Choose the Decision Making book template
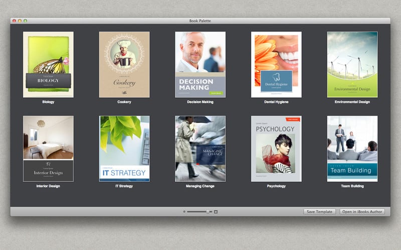 coord(200,64)
